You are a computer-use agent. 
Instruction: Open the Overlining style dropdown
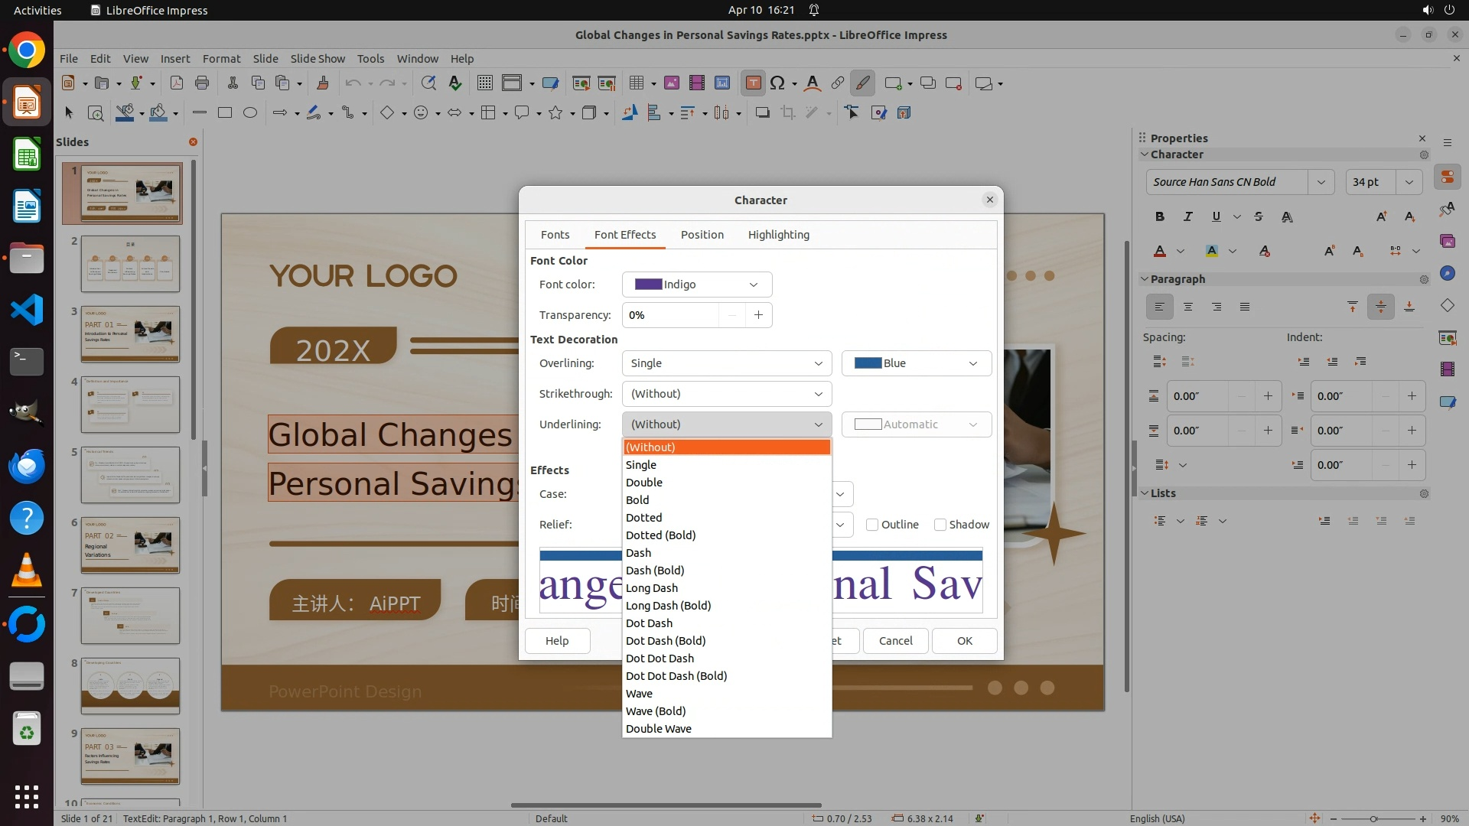726,363
